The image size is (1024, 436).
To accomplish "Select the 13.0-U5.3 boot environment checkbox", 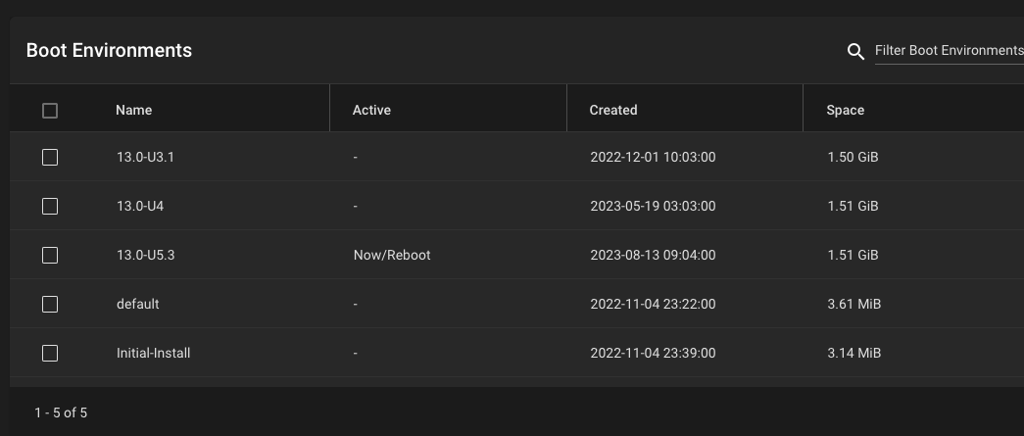I will (50, 255).
